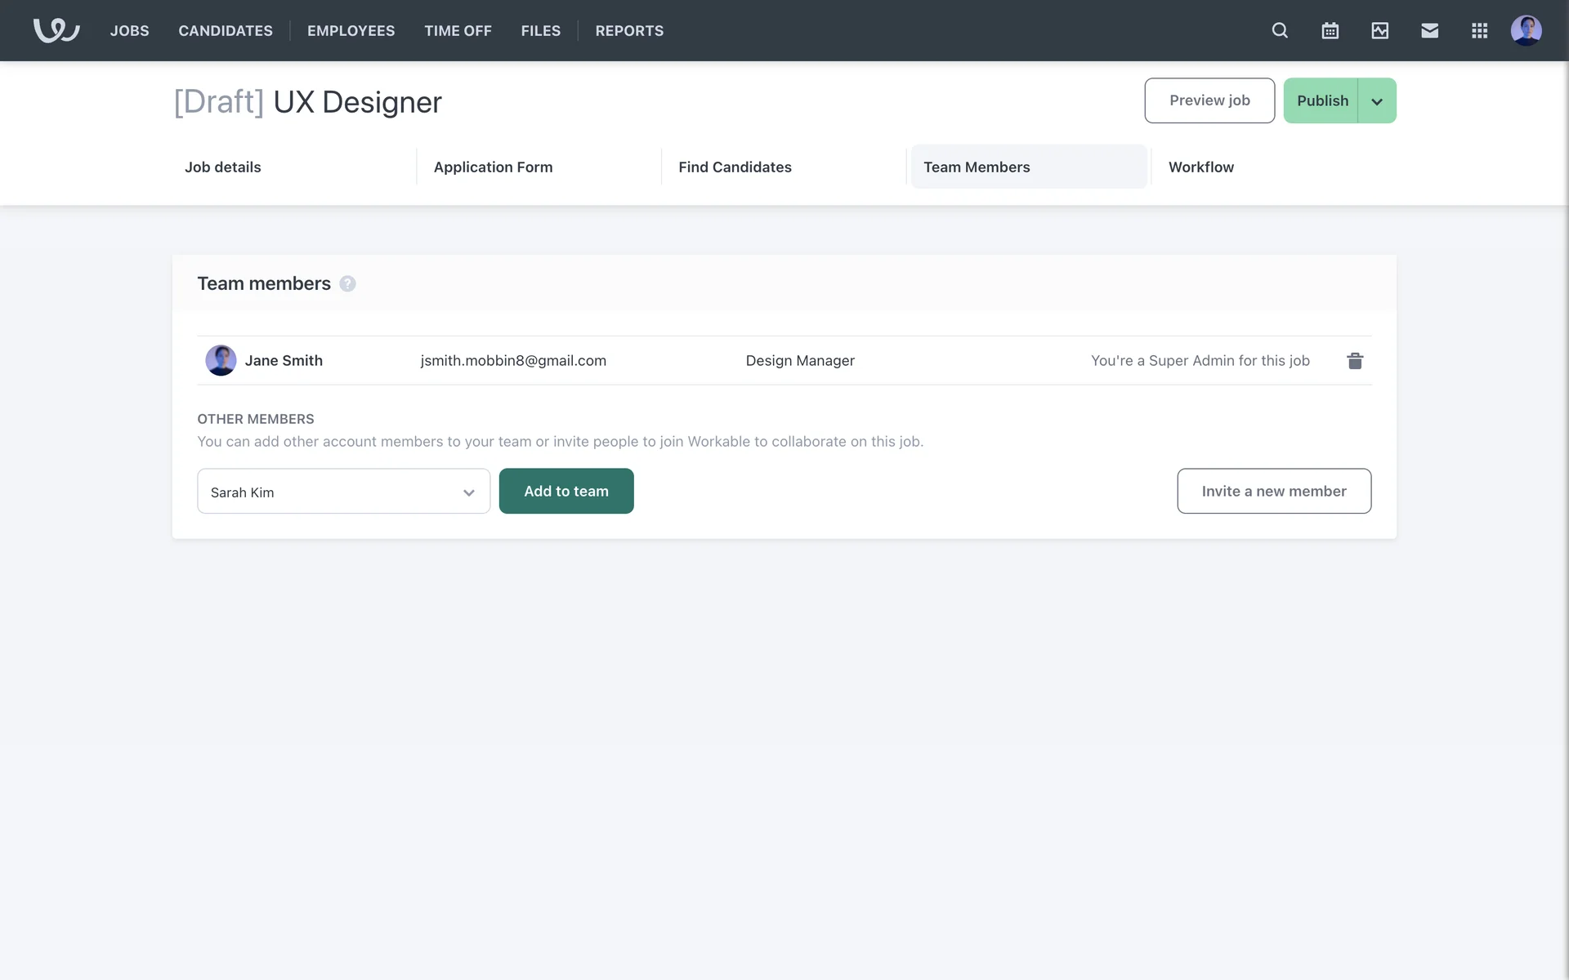Image resolution: width=1569 pixels, height=980 pixels.
Task: Open the Sarah Kim member dropdown
Action: (343, 492)
